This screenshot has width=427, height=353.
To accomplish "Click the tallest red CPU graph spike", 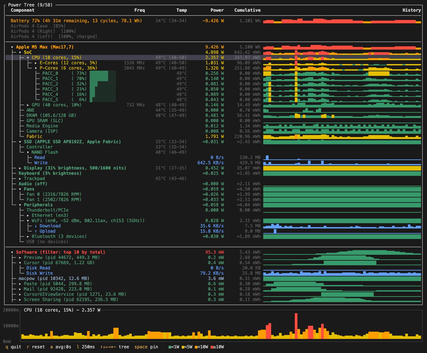I will point(296,325).
